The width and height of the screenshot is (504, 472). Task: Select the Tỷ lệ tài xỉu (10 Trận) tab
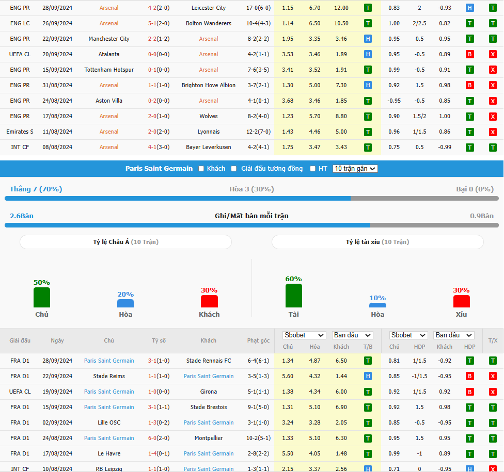click(x=377, y=242)
